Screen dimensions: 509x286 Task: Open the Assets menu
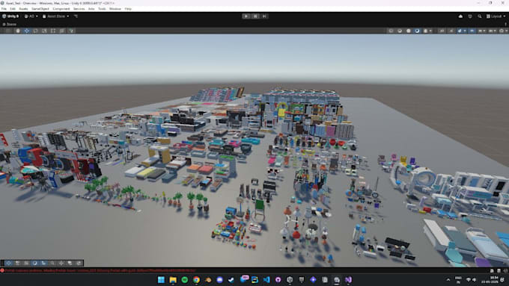click(x=23, y=9)
